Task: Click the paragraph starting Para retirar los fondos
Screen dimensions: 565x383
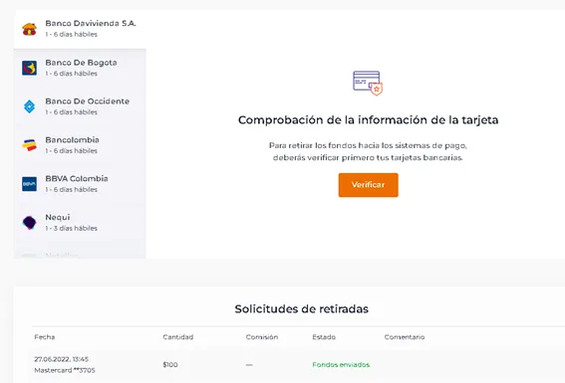Action: pos(368,151)
